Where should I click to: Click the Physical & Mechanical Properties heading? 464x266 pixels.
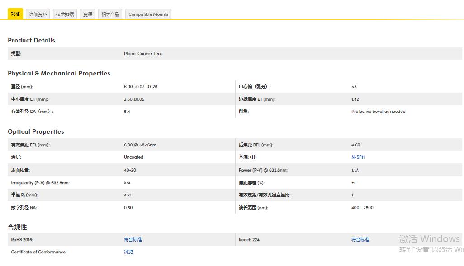59,73
